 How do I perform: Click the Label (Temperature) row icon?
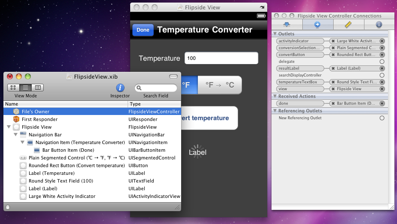(x=23, y=173)
